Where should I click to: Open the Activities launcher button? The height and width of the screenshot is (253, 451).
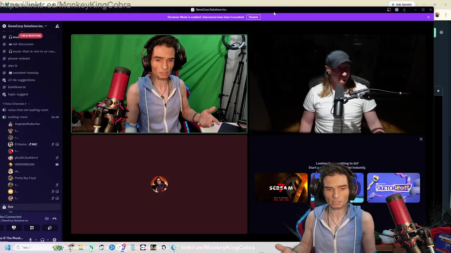coord(32,228)
